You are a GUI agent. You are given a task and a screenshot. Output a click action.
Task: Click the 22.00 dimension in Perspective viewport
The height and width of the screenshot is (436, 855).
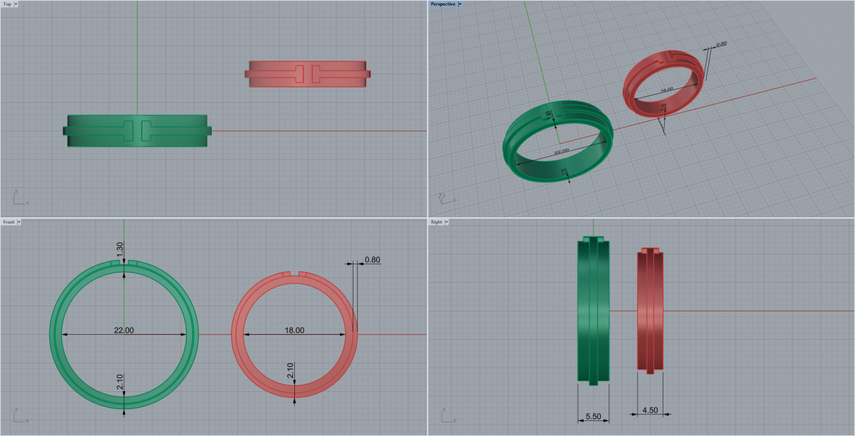(x=562, y=151)
